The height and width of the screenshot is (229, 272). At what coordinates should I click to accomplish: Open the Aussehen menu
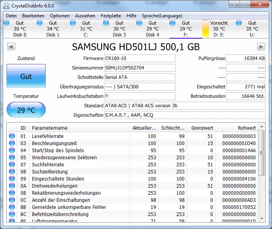85,16
